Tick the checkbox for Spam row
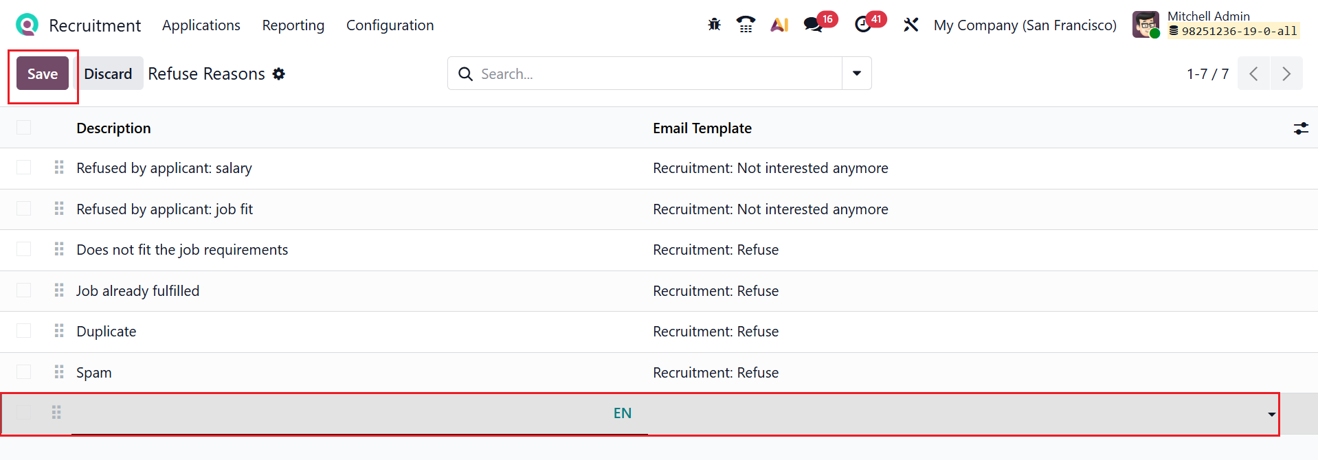Screen dimensions: 1318x460 click(x=24, y=372)
